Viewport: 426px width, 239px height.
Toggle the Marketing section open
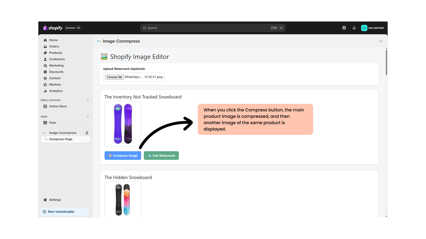(x=56, y=65)
